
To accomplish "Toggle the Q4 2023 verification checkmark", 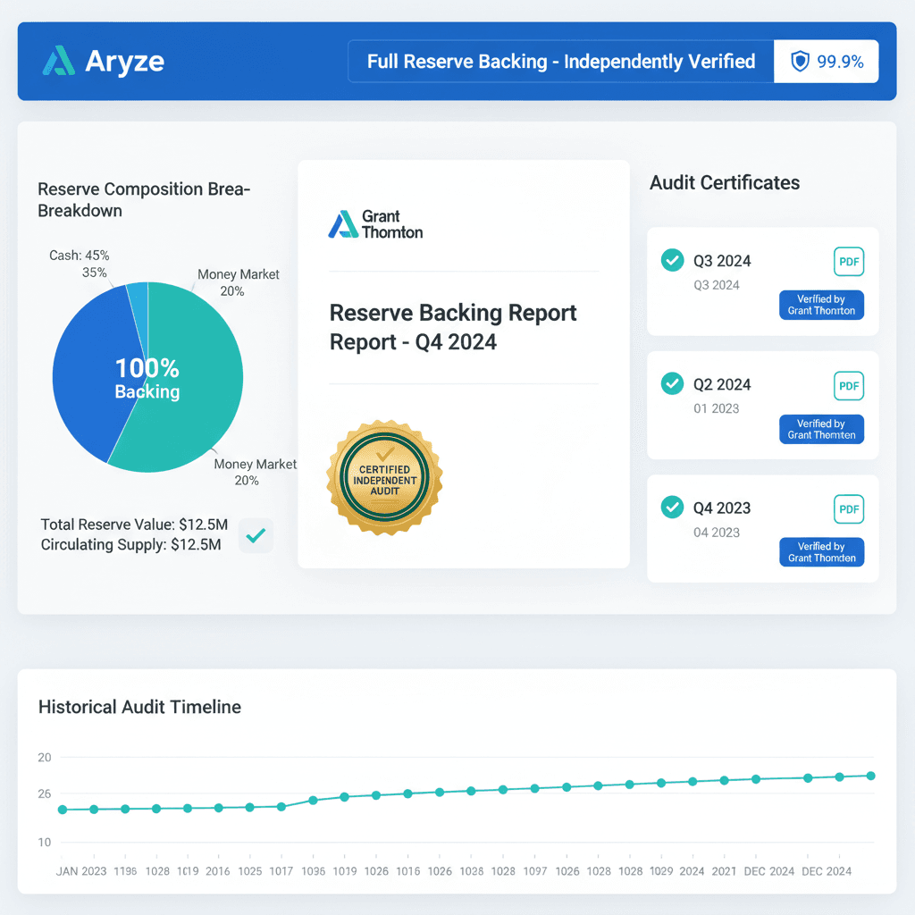I will [672, 507].
